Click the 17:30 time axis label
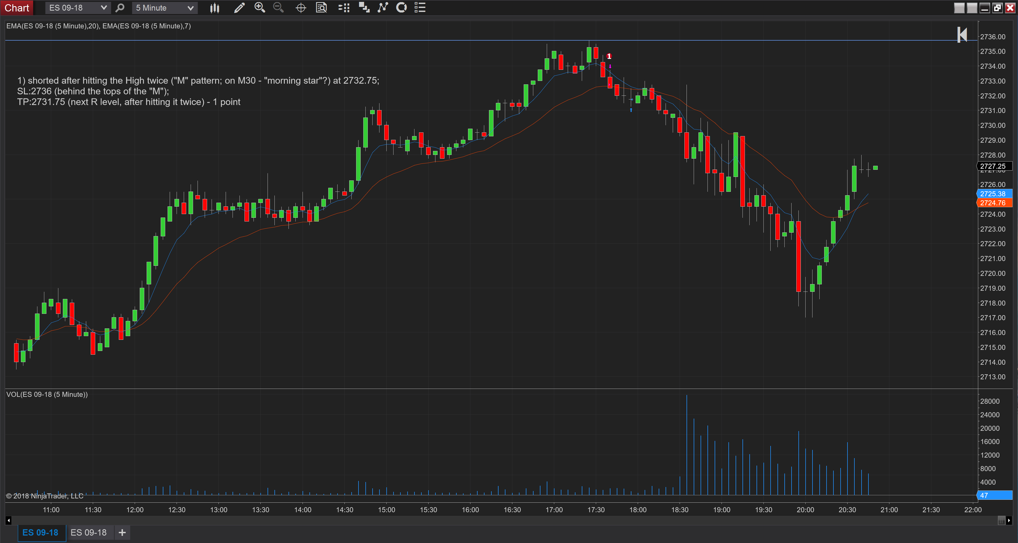The image size is (1018, 543). point(596,510)
